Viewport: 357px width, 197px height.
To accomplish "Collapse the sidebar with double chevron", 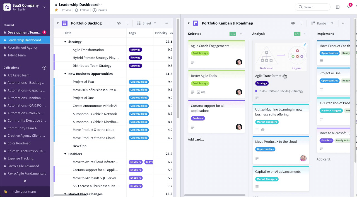I will coord(25,181).
